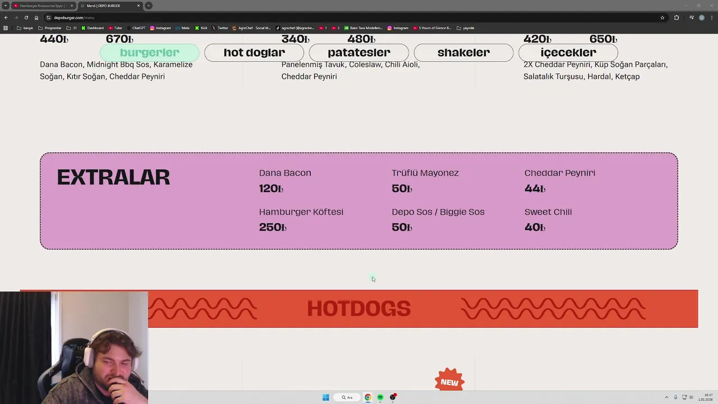Open Chrome from the taskbar
The width and height of the screenshot is (718, 404).
click(368, 397)
